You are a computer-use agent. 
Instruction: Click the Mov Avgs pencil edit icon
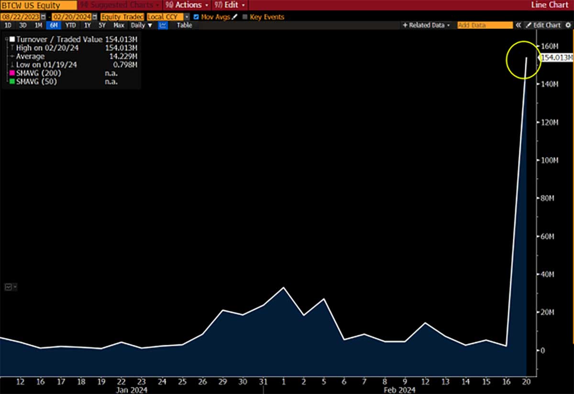(x=235, y=17)
